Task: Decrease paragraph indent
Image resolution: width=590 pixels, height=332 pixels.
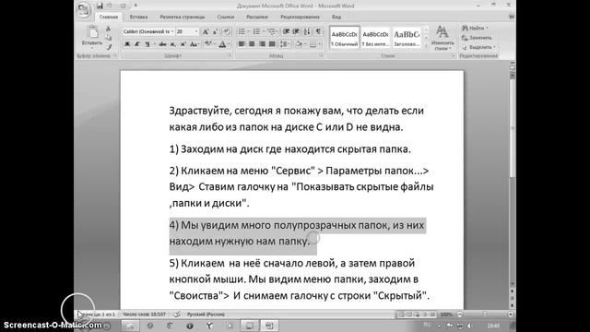Action: click(287, 31)
